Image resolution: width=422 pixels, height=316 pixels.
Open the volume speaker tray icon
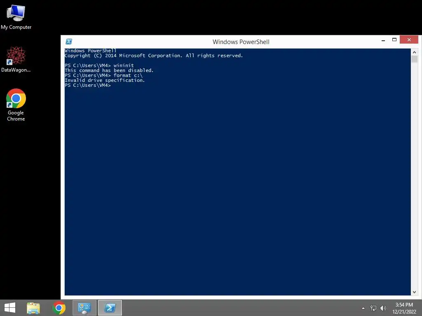point(383,308)
